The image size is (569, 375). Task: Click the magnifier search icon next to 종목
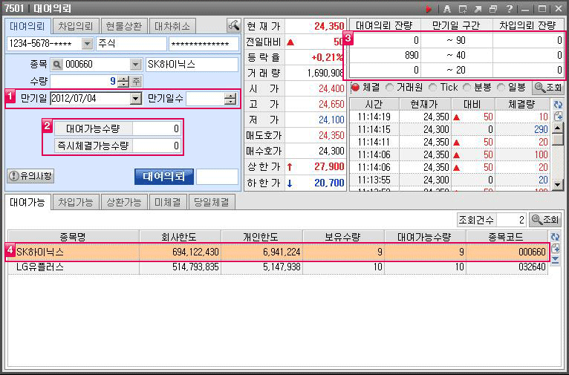pos(56,65)
